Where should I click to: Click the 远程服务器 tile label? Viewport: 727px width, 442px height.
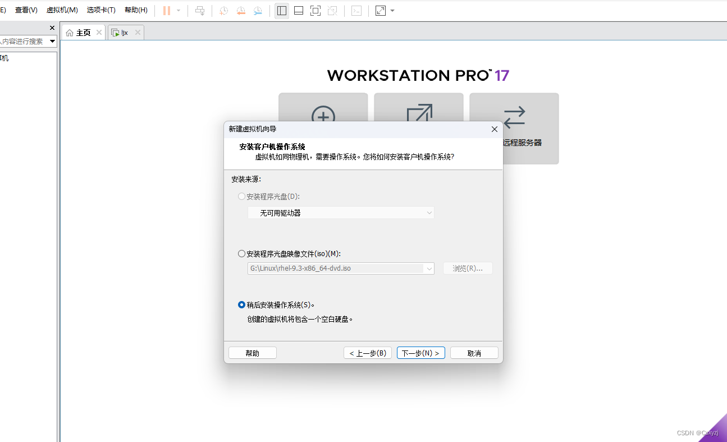click(523, 143)
